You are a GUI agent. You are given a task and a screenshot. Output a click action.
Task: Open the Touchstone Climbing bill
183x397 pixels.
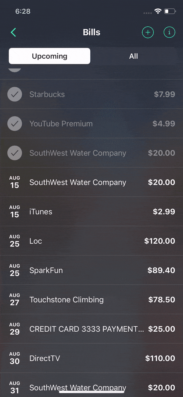click(91, 299)
